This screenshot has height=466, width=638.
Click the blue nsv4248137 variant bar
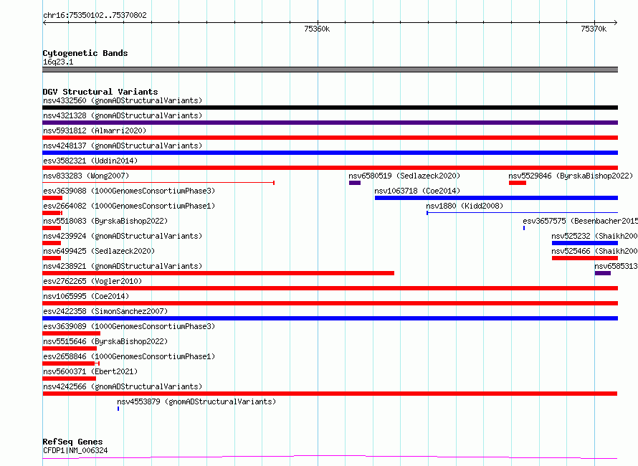click(x=330, y=153)
